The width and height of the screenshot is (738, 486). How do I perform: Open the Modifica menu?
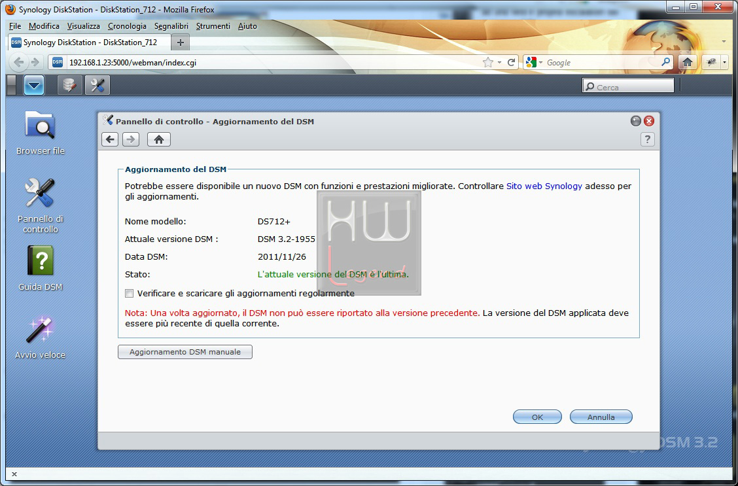click(x=44, y=26)
